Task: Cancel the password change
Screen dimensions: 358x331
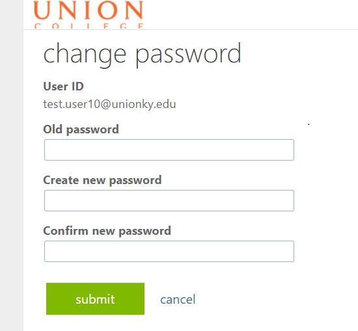Action: [178, 300]
